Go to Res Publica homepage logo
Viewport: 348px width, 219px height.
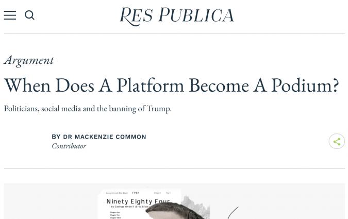[176, 16]
